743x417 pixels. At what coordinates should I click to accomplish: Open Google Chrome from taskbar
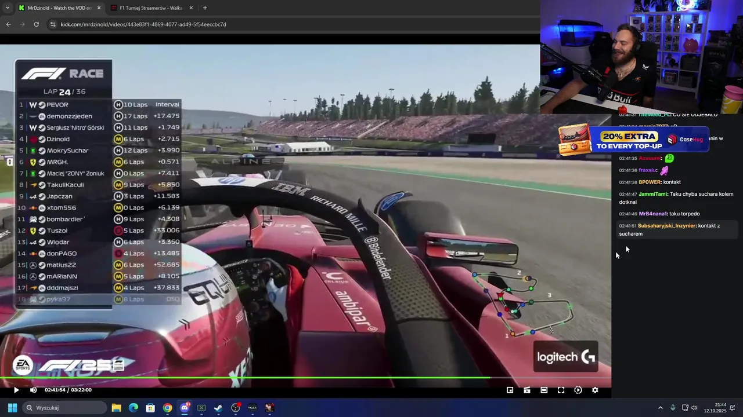pyautogui.click(x=167, y=408)
